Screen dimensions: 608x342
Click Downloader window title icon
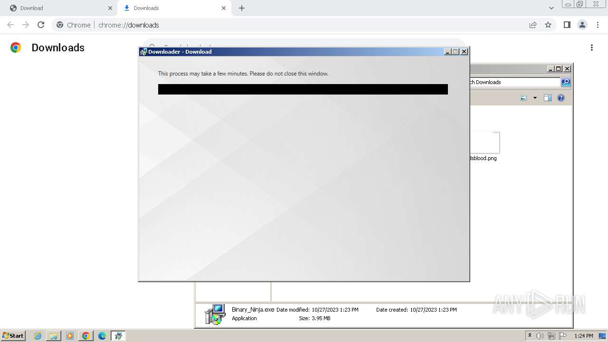143,52
